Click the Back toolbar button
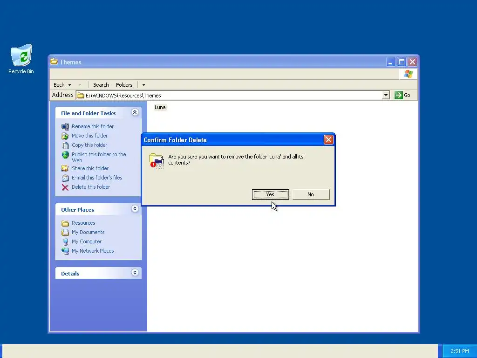477x358 pixels. 59,85
